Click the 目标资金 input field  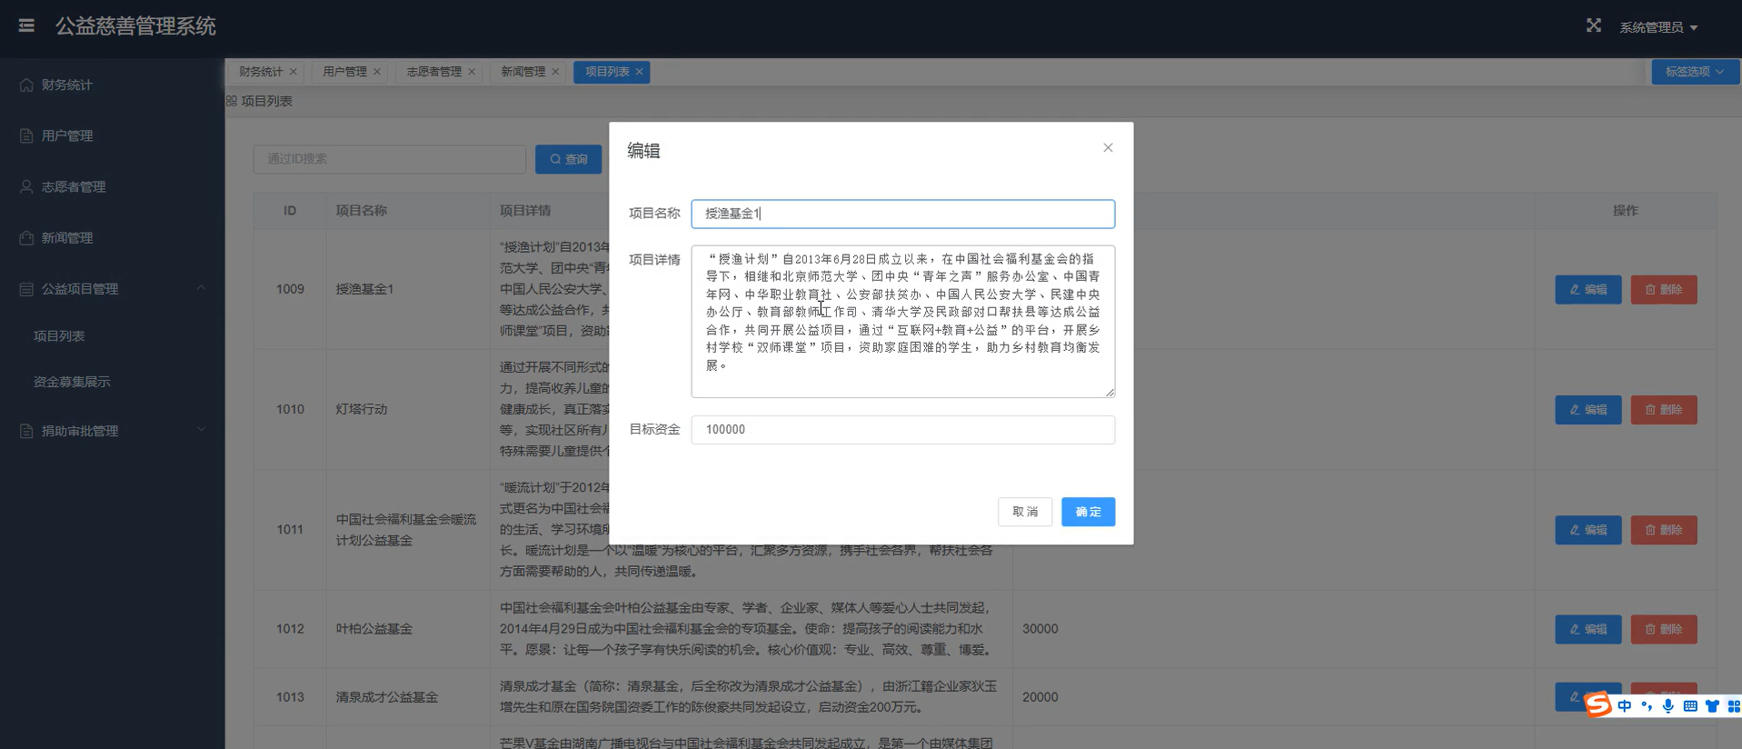pos(902,430)
